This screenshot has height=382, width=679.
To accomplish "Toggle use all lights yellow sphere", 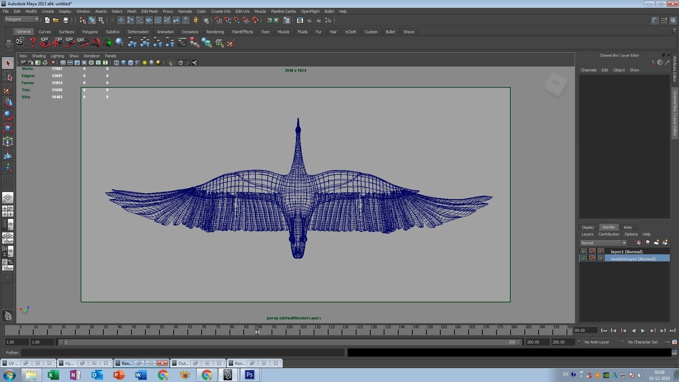I will tap(145, 63).
